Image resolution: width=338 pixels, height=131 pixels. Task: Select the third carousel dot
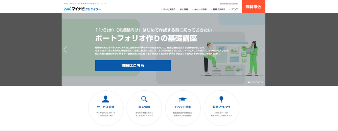tap(254, 82)
